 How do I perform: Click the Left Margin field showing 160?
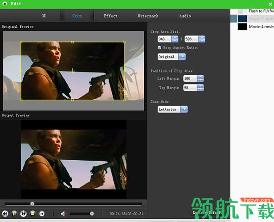(190, 78)
